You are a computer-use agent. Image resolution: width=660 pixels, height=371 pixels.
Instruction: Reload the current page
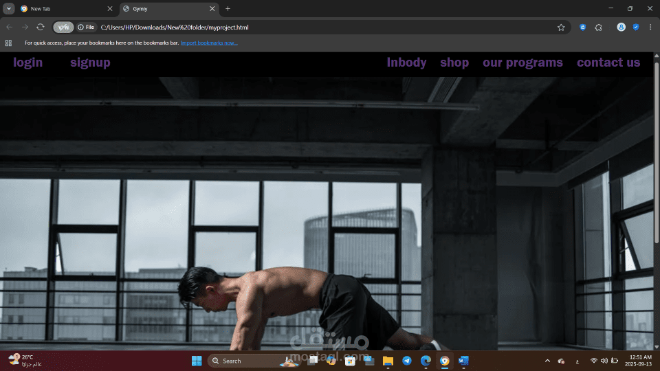coord(41,27)
